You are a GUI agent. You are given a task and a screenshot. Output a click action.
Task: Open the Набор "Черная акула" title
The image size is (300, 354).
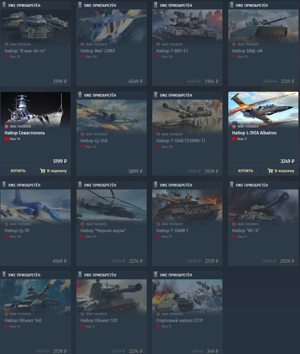click(x=103, y=230)
